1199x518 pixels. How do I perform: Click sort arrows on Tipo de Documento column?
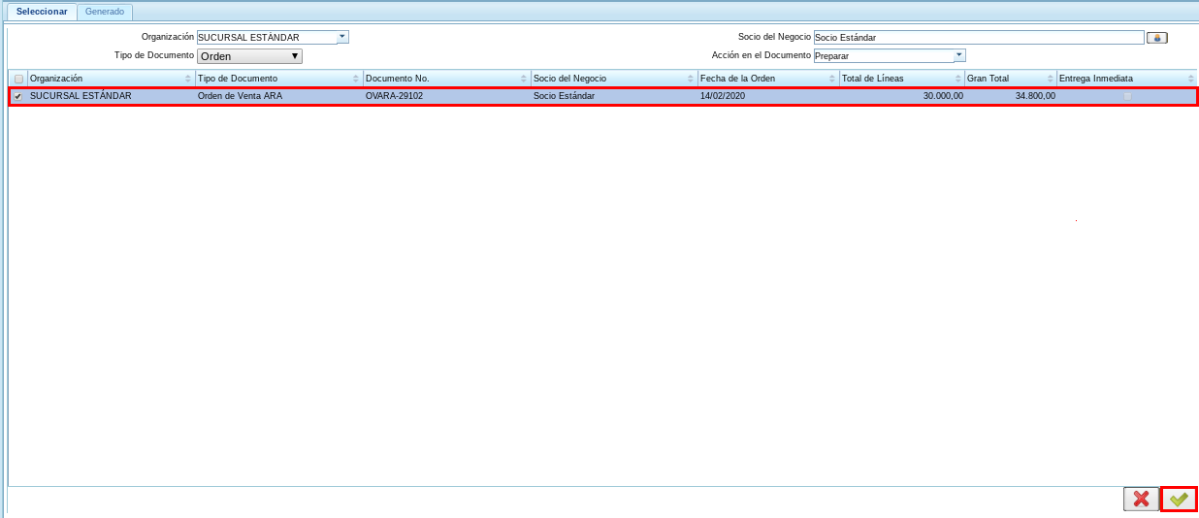click(x=356, y=79)
